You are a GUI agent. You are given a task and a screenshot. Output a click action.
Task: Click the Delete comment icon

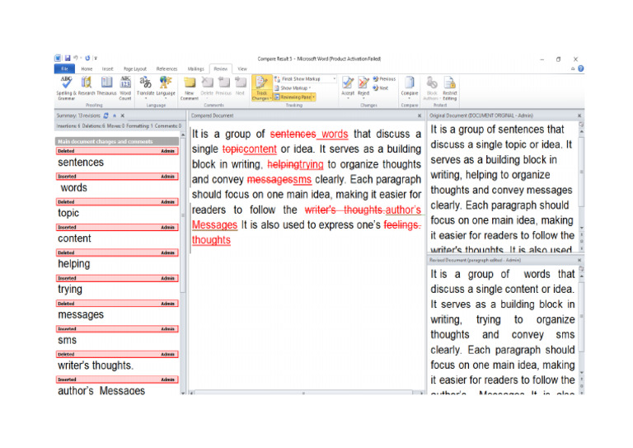(207, 87)
